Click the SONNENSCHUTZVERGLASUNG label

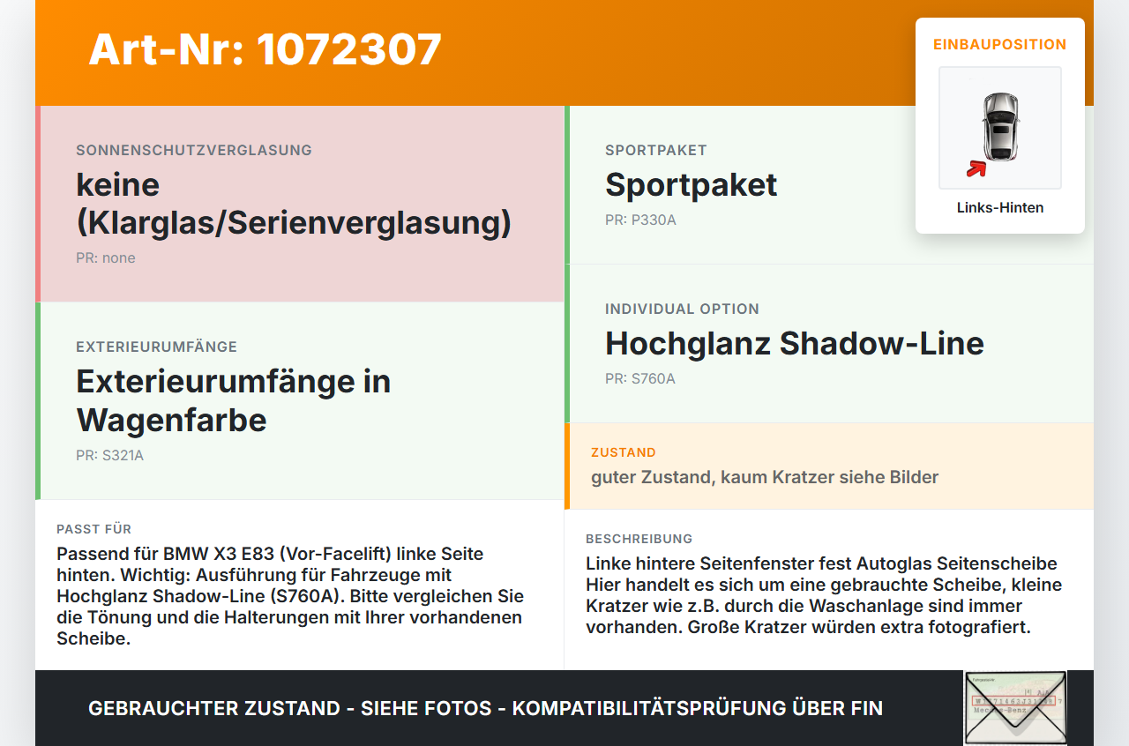coord(194,150)
